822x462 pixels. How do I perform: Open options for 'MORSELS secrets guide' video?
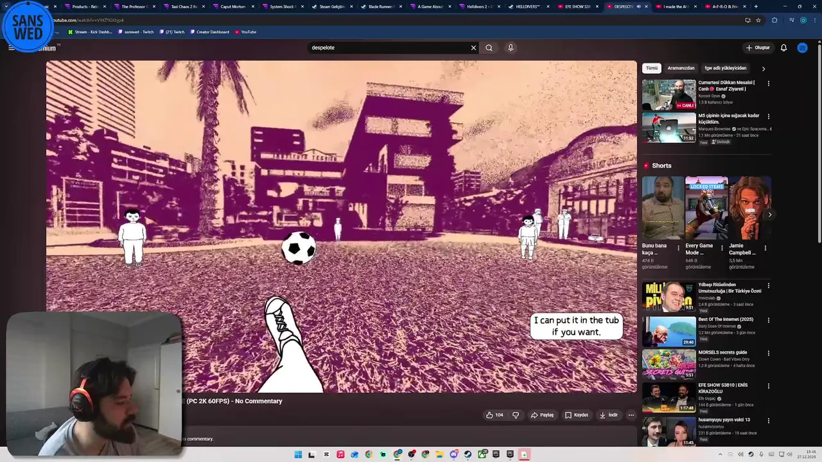pyautogui.click(x=768, y=354)
